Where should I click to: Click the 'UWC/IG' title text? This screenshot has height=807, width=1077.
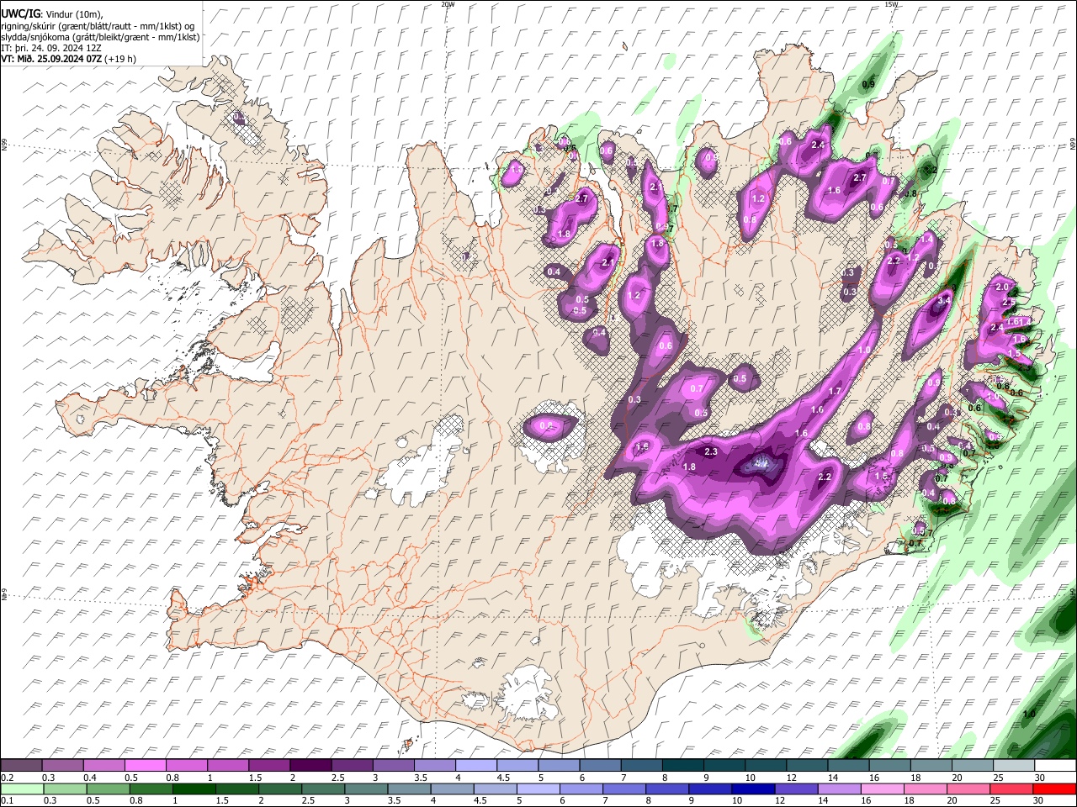19,13
